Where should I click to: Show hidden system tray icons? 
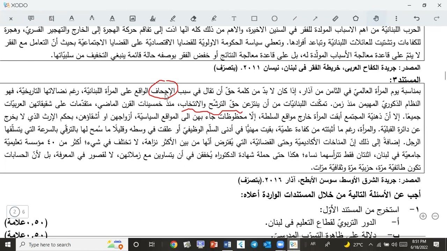tap(371, 245)
